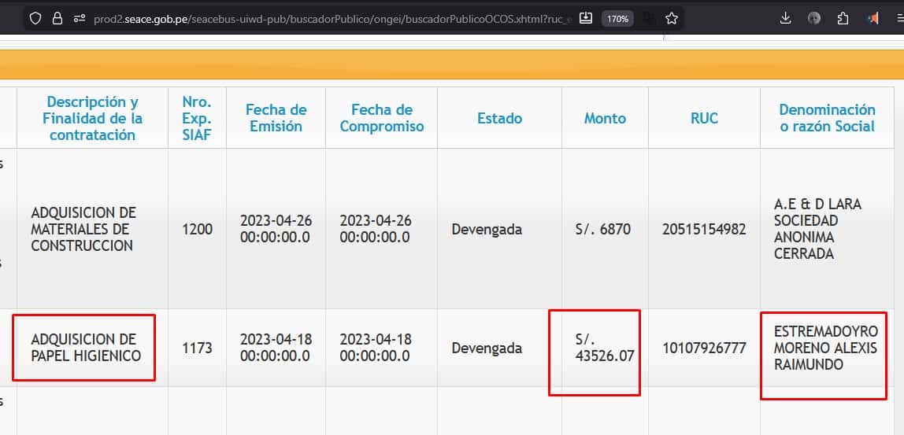Screen dimensions: 904x435
Task: Click the seace.gob.pe URL address field
Action: [x=331, y=18]
